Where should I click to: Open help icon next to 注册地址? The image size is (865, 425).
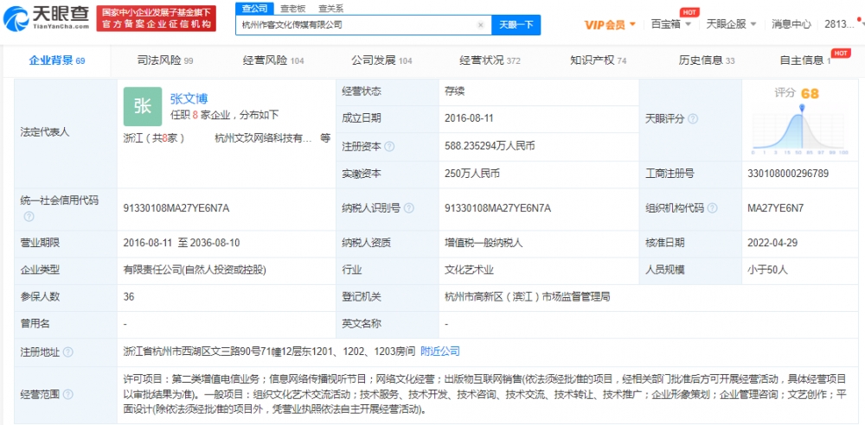[67, 352]
